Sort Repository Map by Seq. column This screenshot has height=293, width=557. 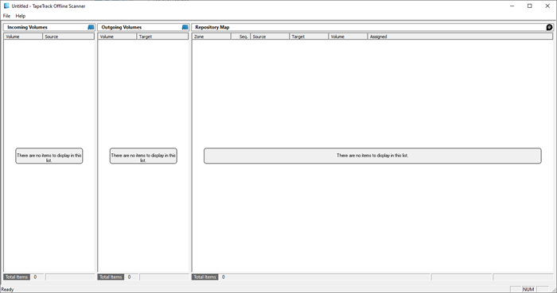[241, 37]
